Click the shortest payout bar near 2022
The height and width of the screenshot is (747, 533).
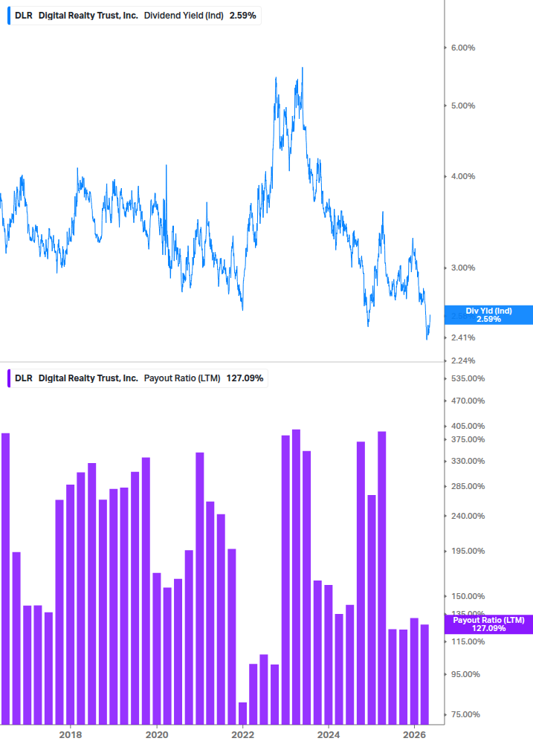pyautogui.click(x=242, y=713)
